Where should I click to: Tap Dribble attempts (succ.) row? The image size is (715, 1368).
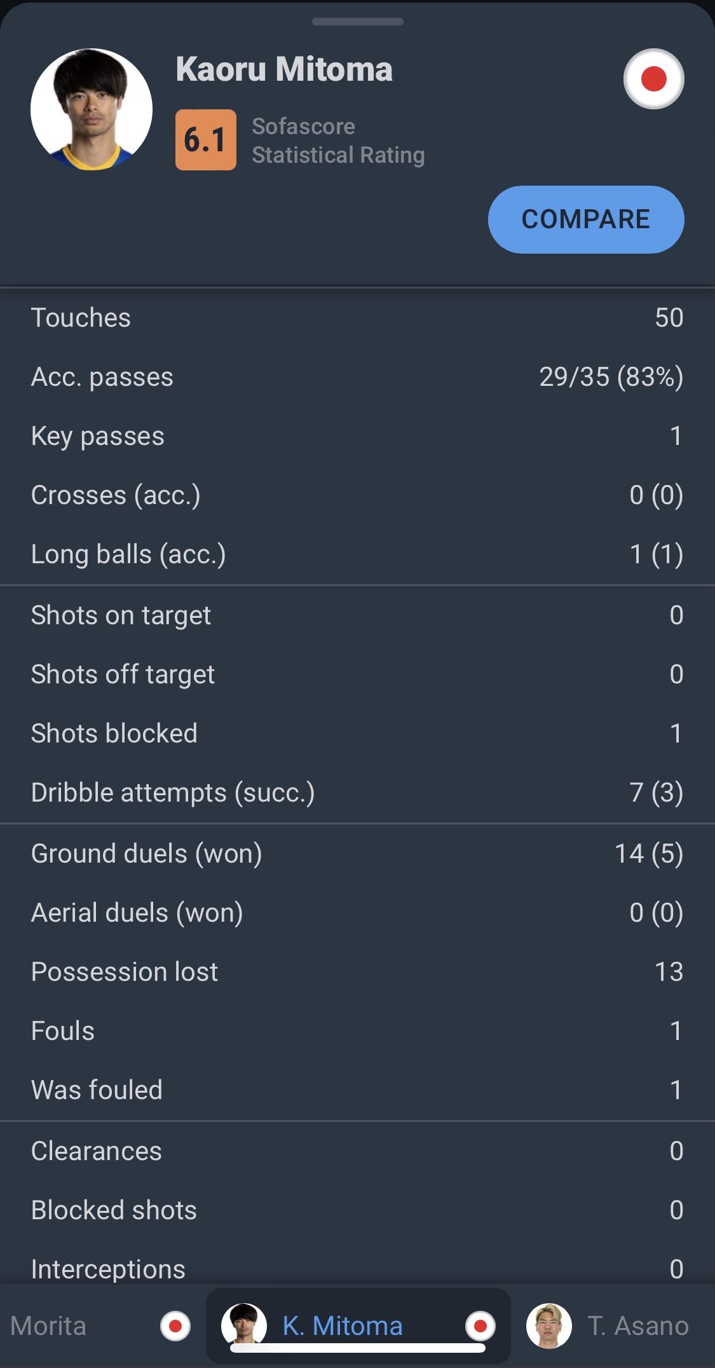[357, 793]
